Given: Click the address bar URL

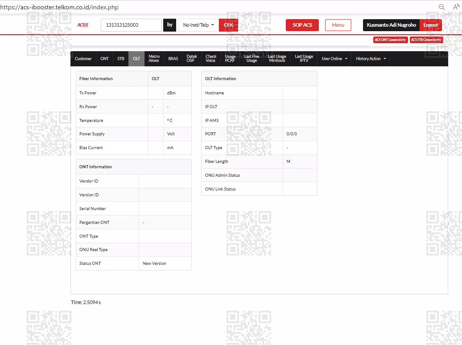Looking at the screenshot, I should 59,7.
